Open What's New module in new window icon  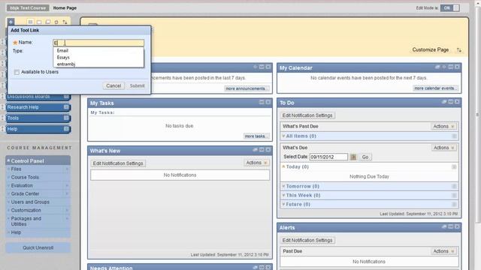256,150
